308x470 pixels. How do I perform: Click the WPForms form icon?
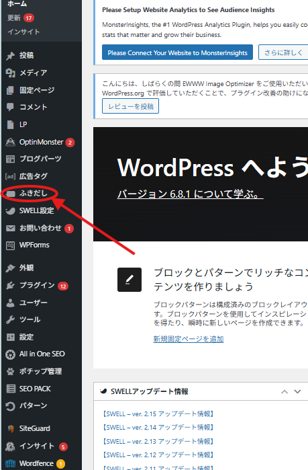(11, 245)
